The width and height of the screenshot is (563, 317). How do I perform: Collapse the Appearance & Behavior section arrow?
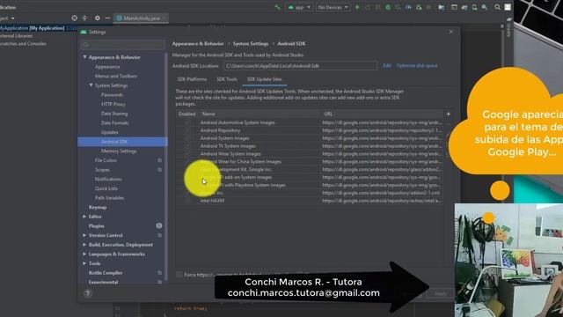pos(84,57)
